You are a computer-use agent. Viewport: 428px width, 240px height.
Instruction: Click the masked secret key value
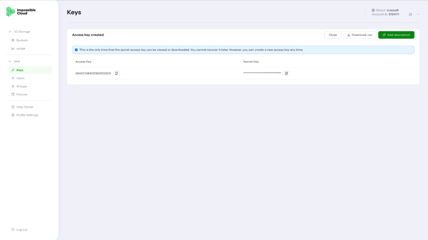[262, 73]
